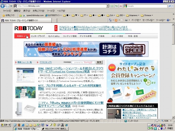Open the NTT ブログ Q&A article headline

pyautogui.click(x=70, y=87)
